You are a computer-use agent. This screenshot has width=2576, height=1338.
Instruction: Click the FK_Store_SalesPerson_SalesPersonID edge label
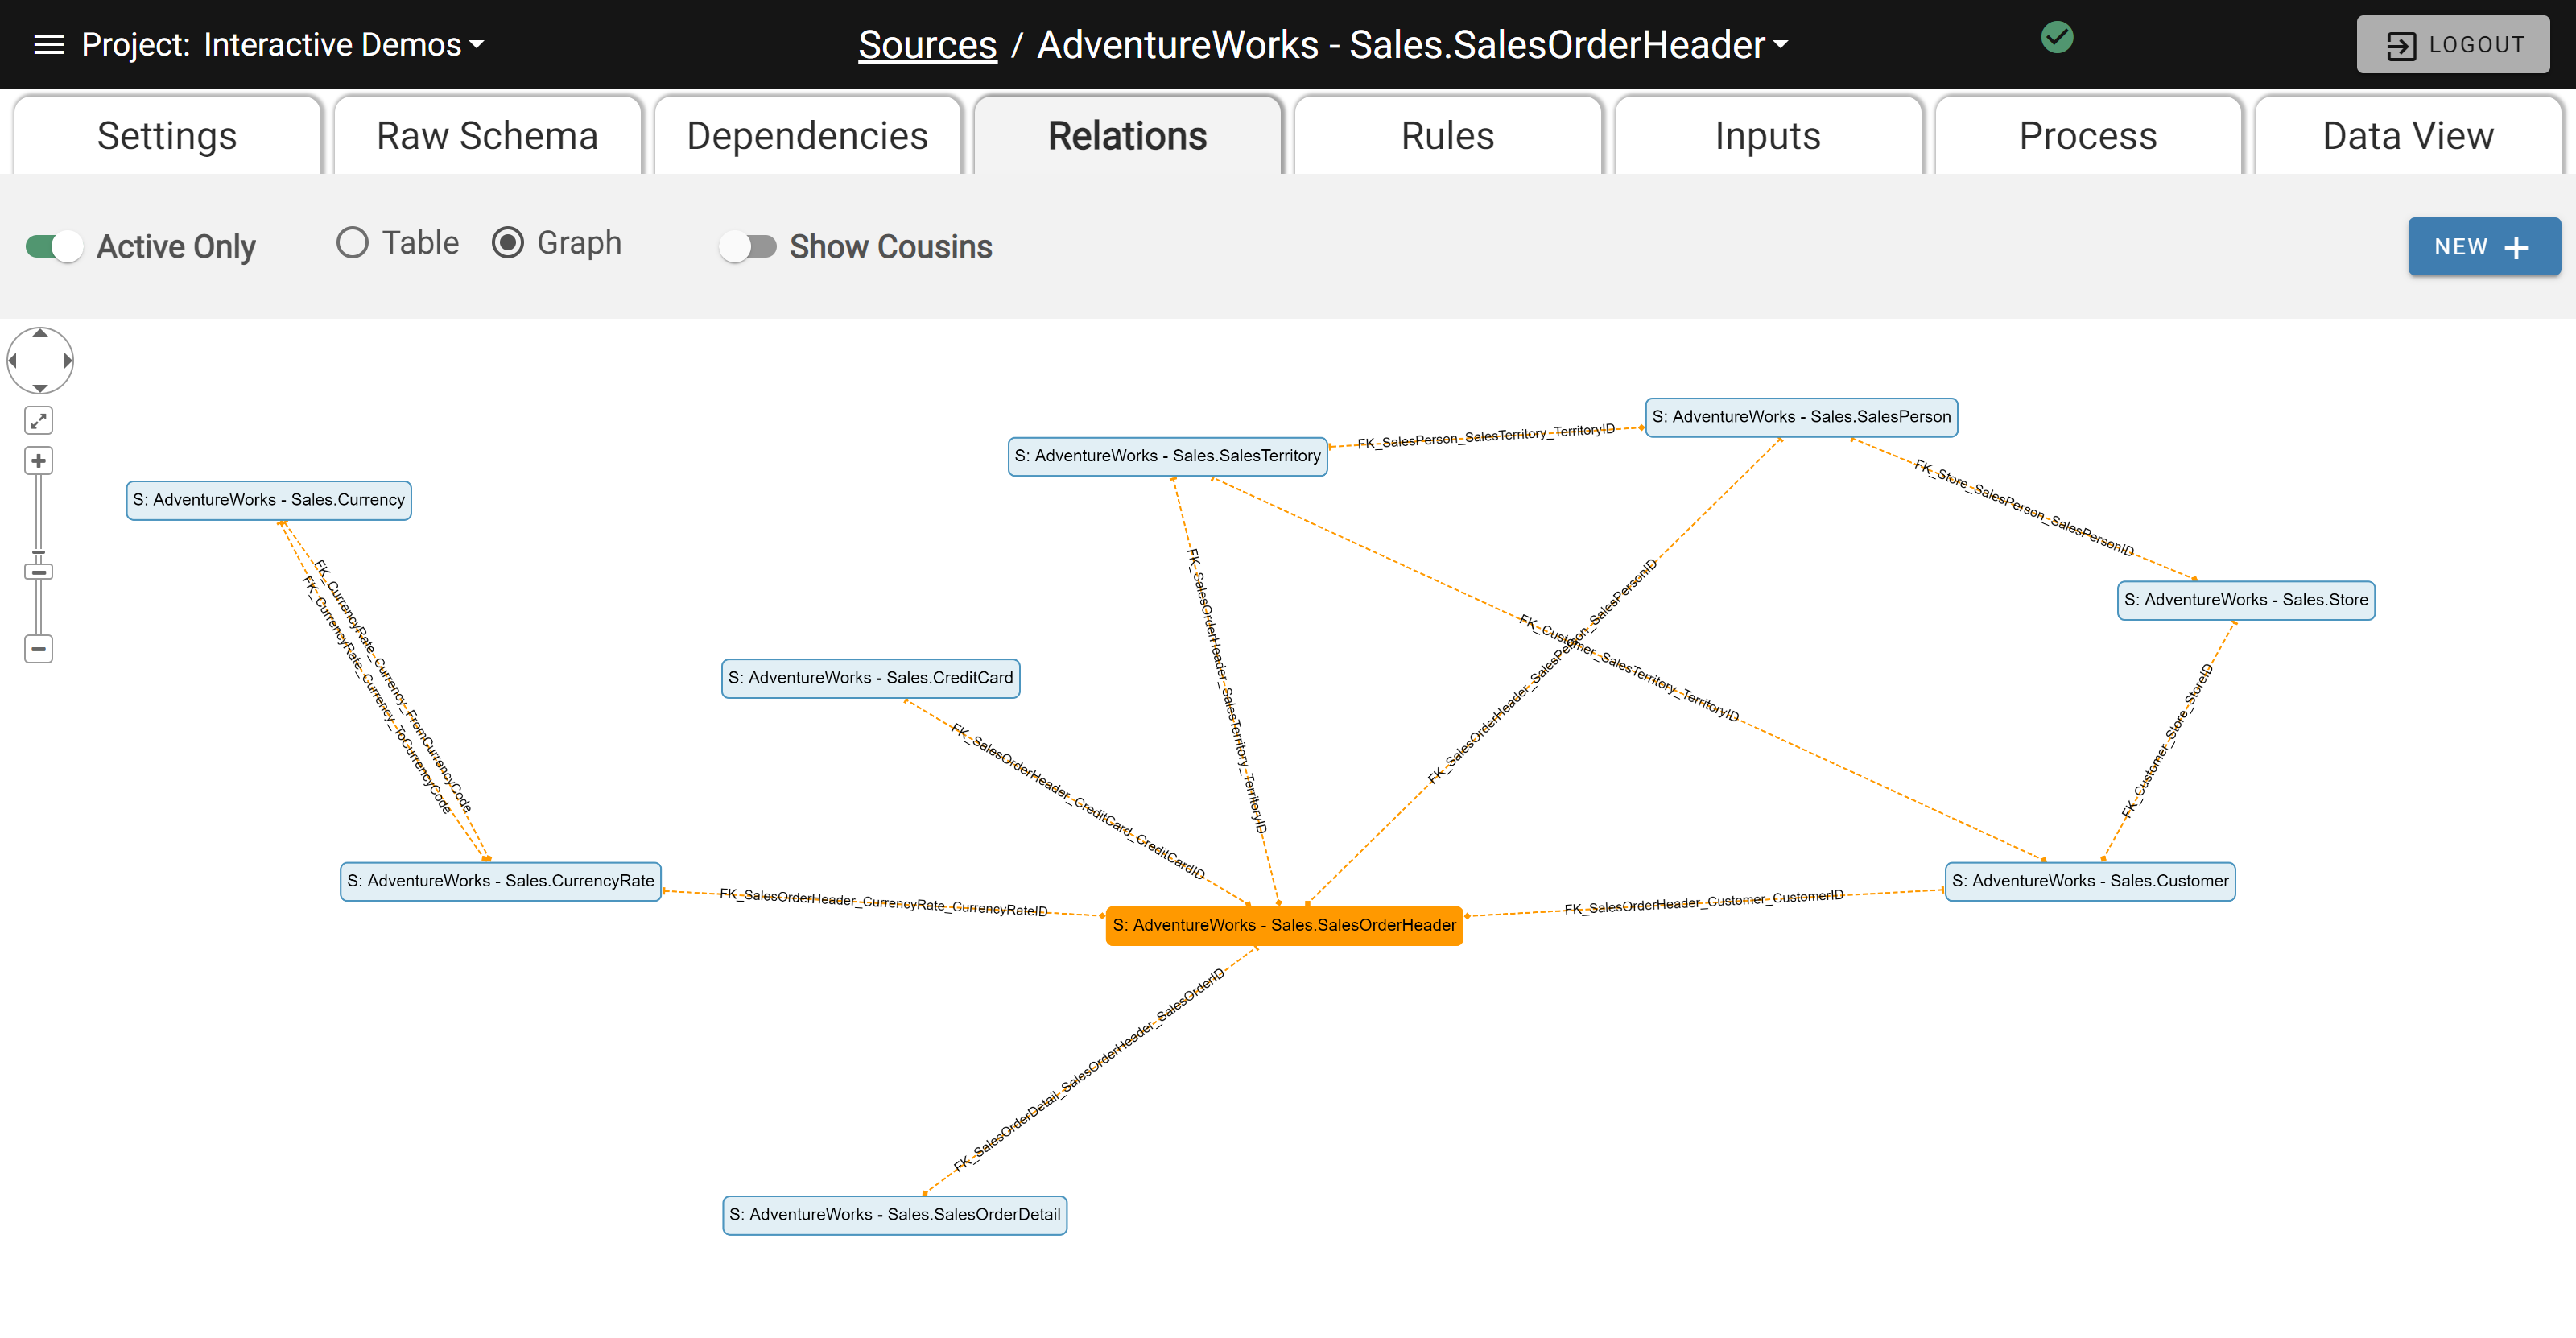[x=2024, y=508]
